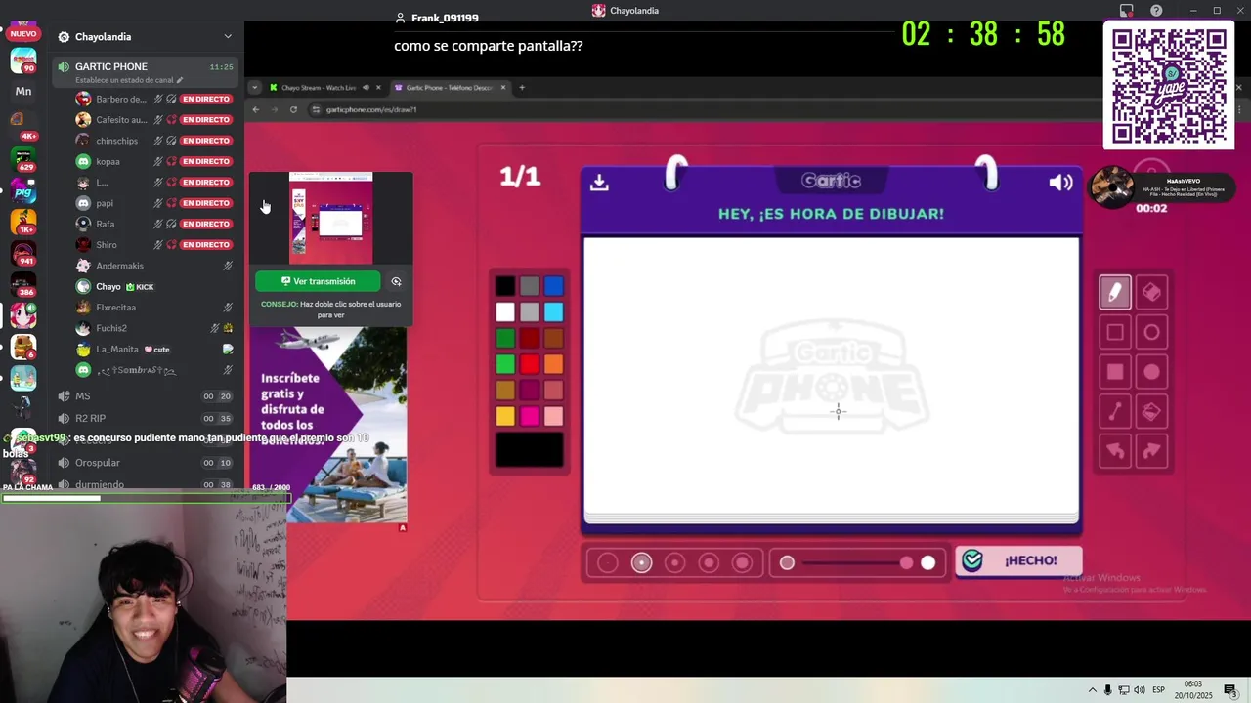Pick the filled rectangle tool
The height and width of the screenshot is (703, 1251).
click(1115, 372)
